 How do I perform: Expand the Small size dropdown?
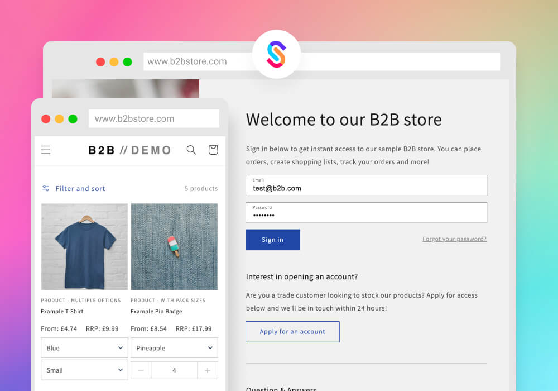[x=84, y=370]
